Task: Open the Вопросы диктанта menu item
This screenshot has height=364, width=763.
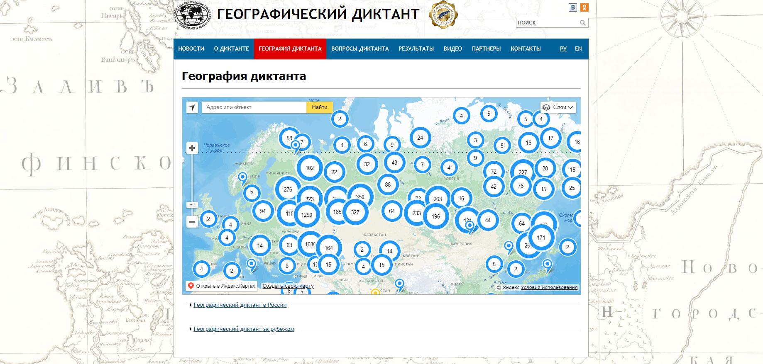Action: 360,49
